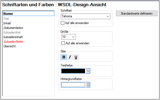Select 'Subzeilentitel' list entry
This screenshot has width=160, height=100.
[12, 32]
